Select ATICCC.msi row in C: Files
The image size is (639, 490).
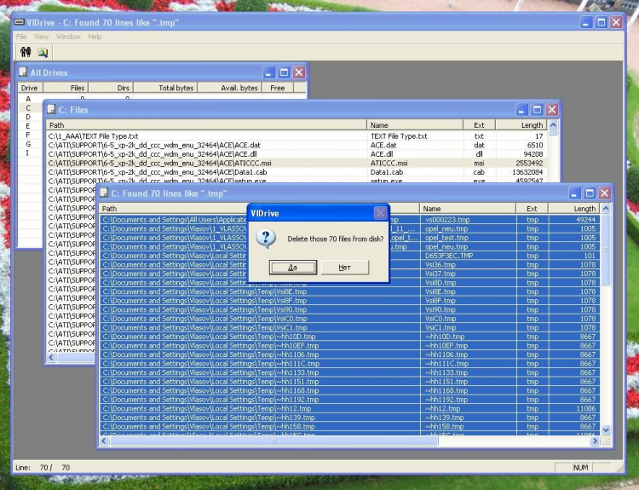click(296, 163)
